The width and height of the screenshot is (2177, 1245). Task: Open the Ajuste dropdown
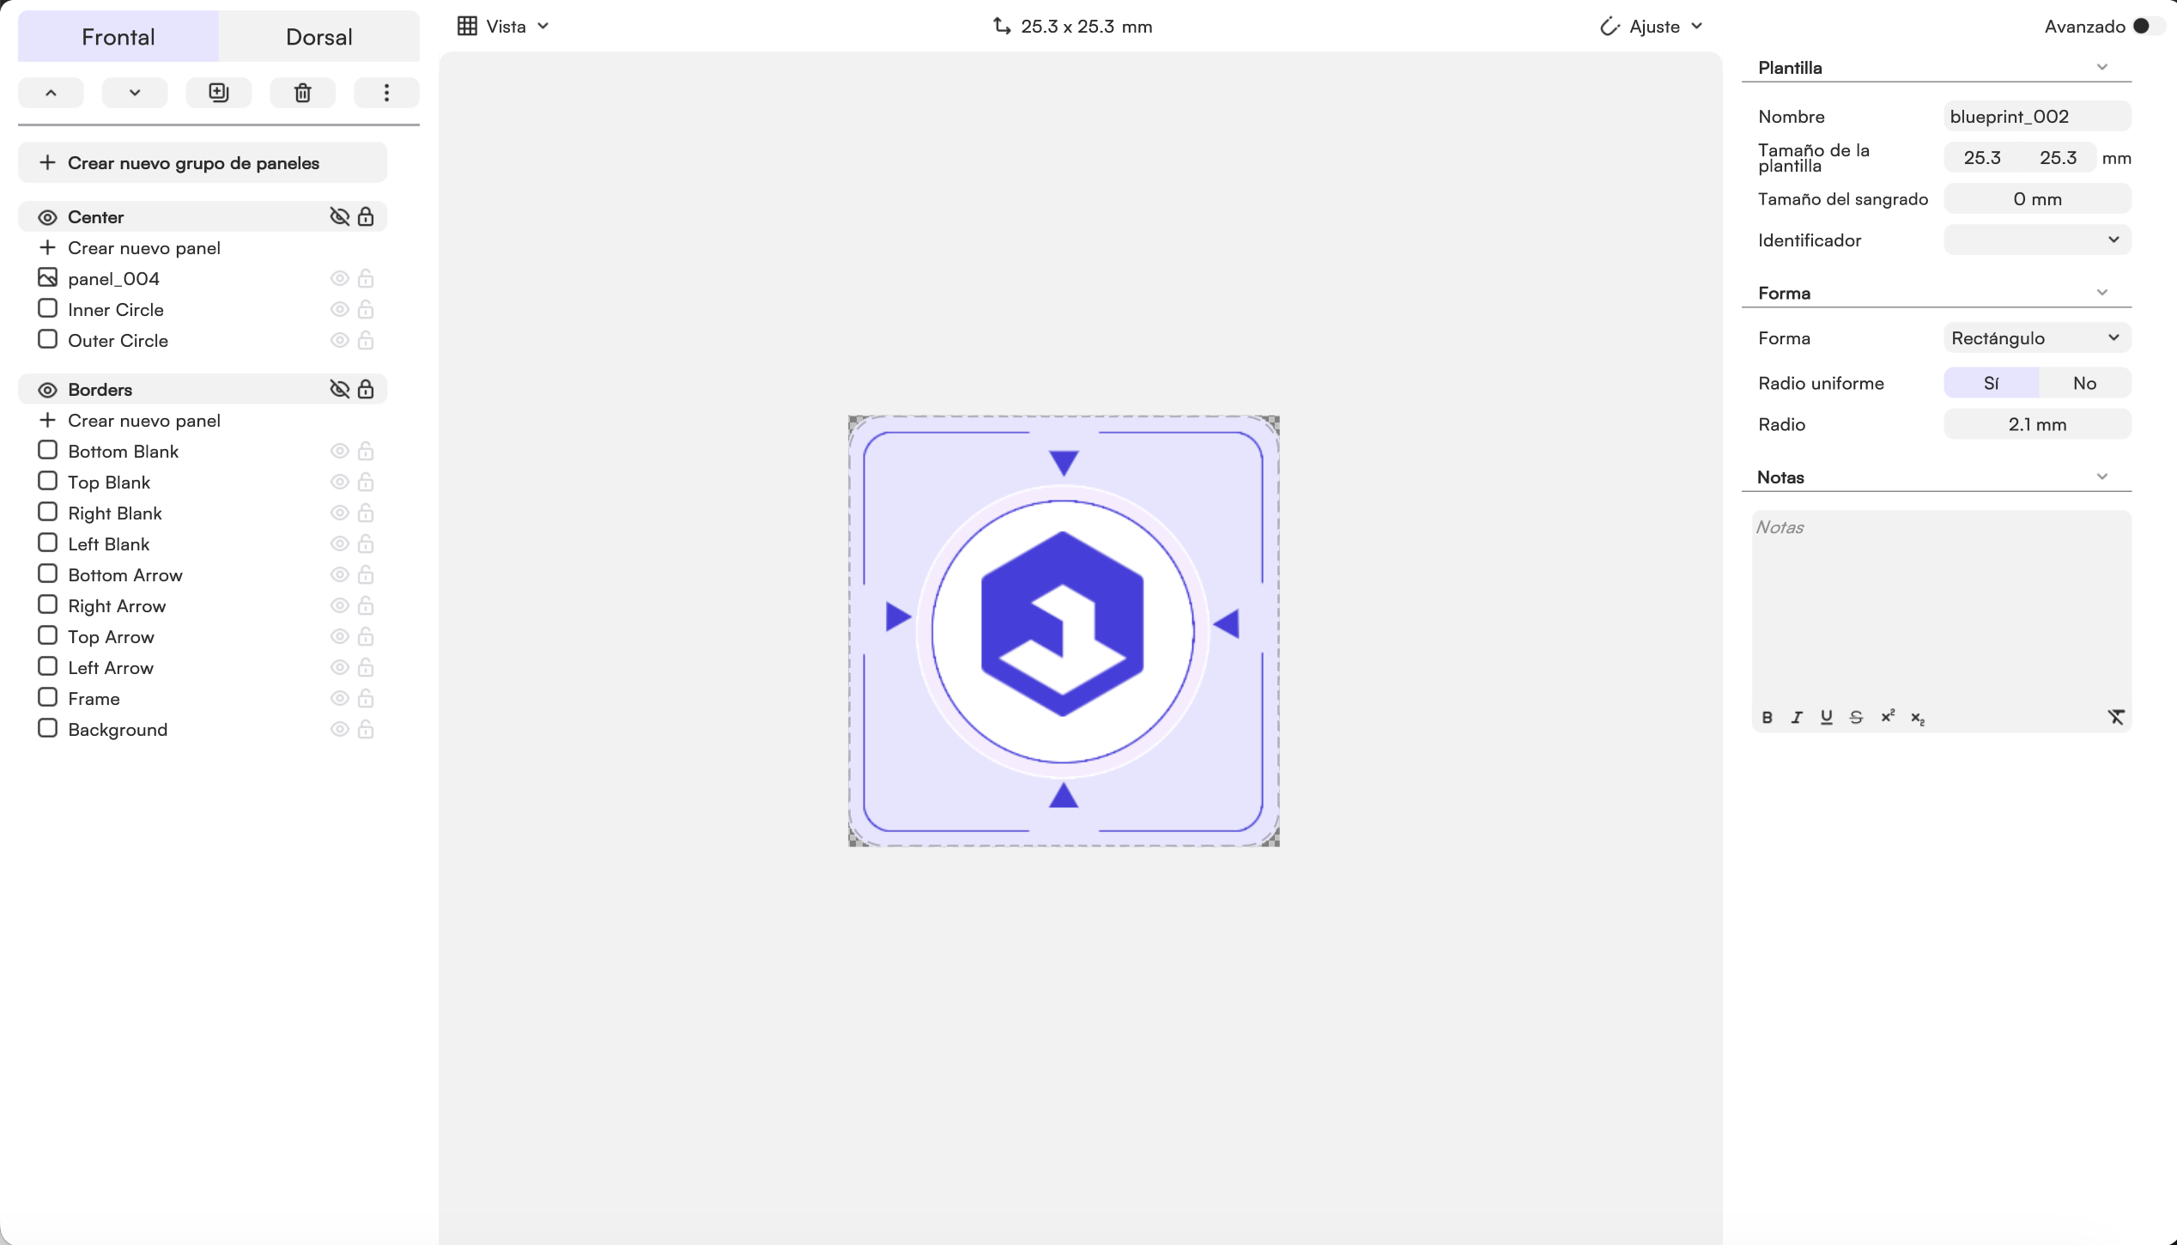click(1652, 26)
